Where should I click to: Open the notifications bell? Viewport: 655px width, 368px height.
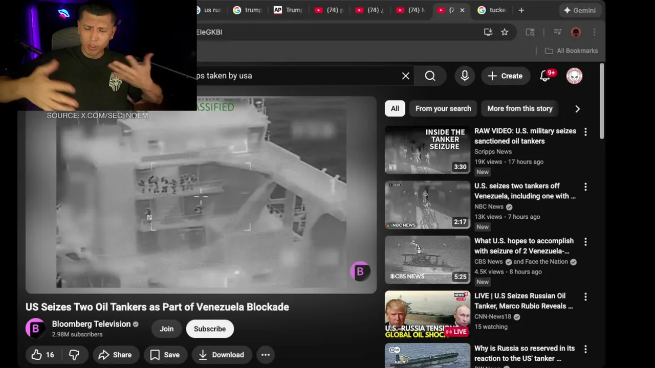pos(545,76)
